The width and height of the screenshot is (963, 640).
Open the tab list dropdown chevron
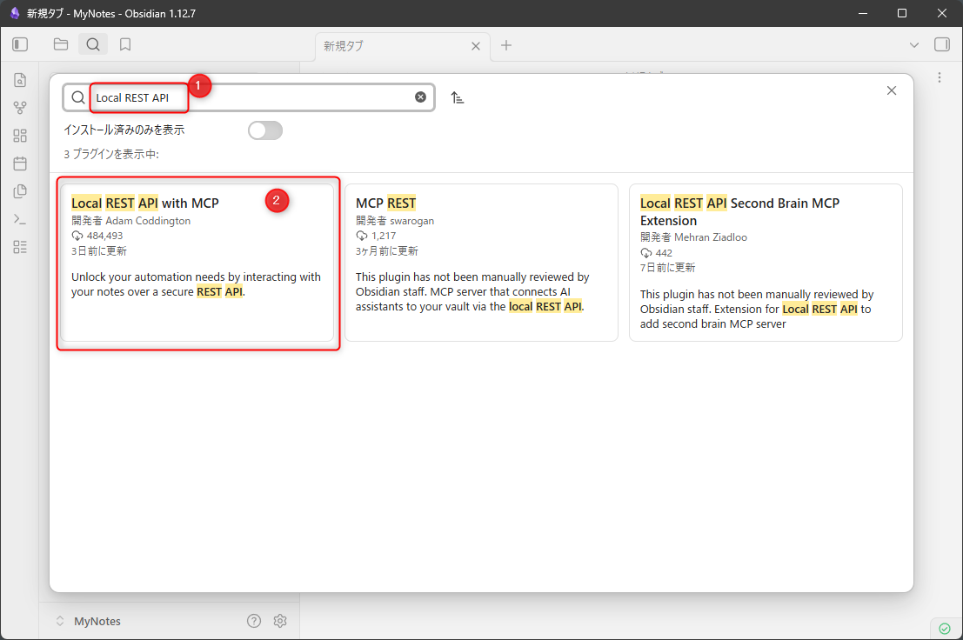click(914, 45)
